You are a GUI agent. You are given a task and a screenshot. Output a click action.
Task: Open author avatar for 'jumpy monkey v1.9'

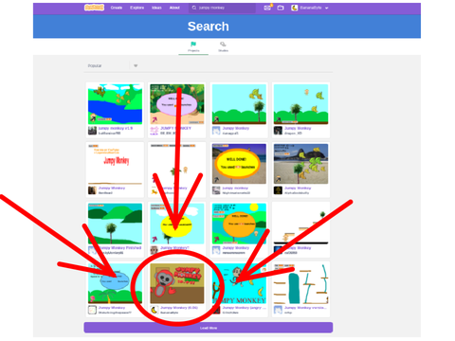92,131
